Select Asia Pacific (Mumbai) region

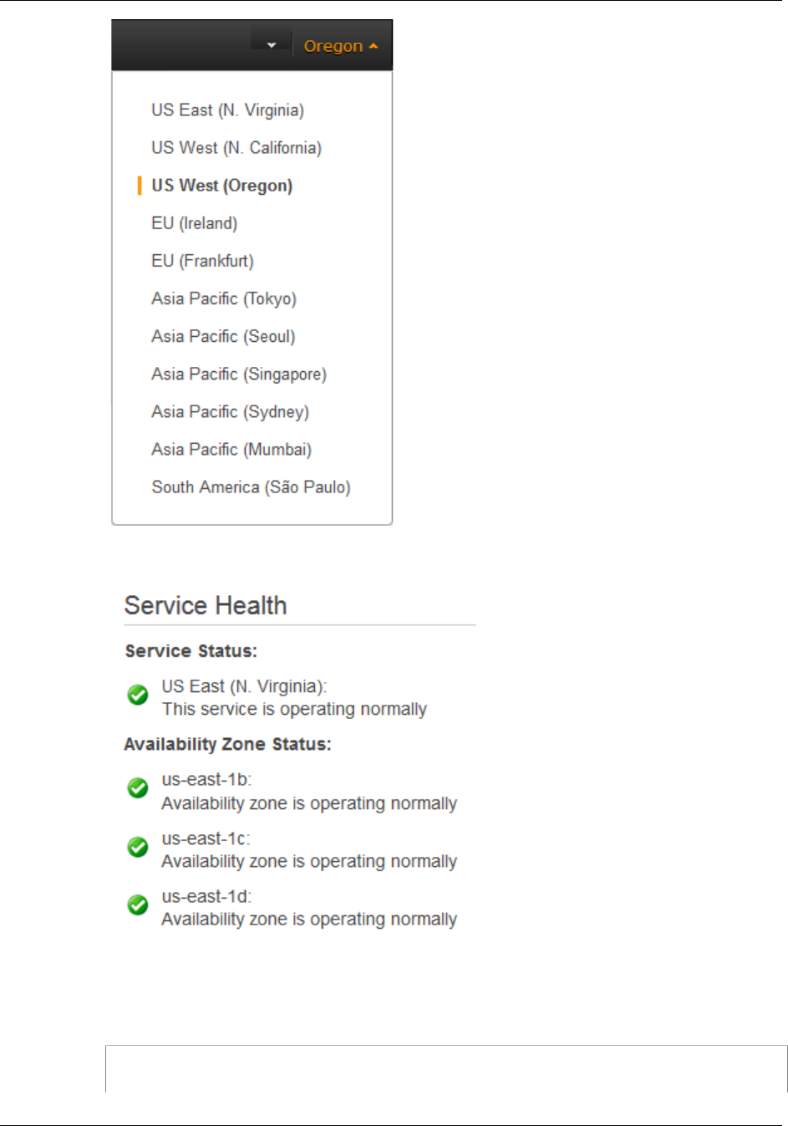click(x=231, y=449)
